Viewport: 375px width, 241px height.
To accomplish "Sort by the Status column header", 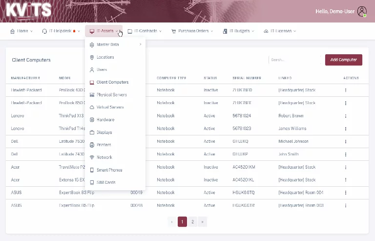I will [x=210, y=78].
